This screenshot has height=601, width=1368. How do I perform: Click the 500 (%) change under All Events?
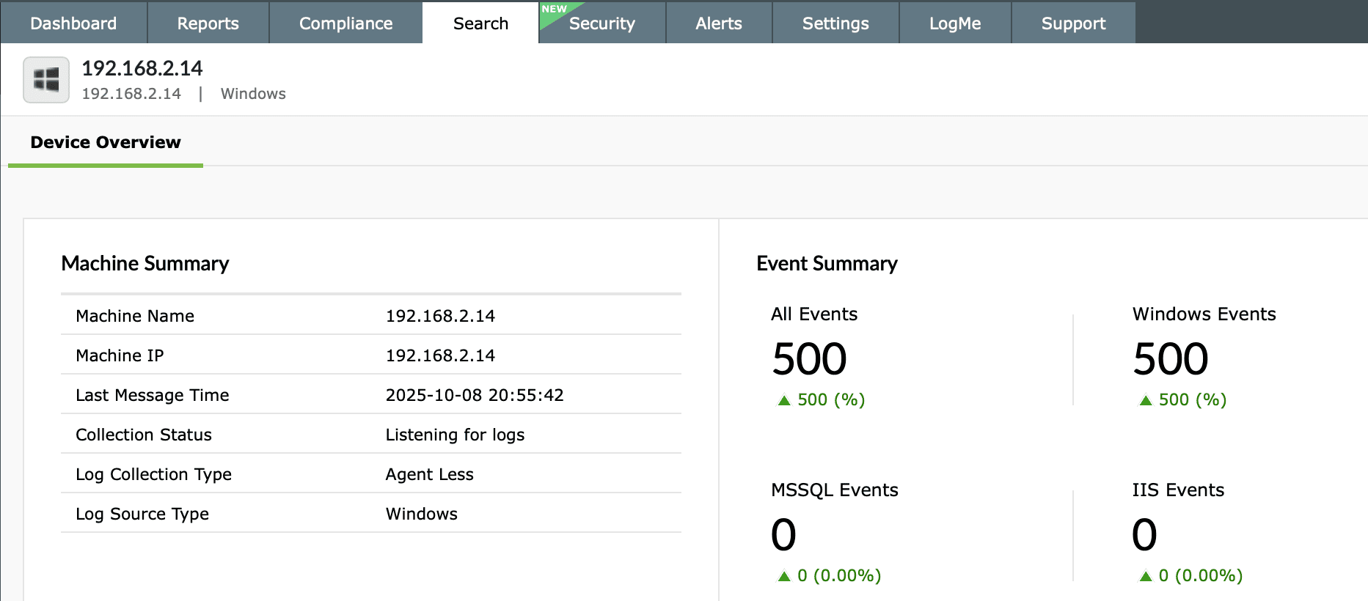(x=831, y=399)
